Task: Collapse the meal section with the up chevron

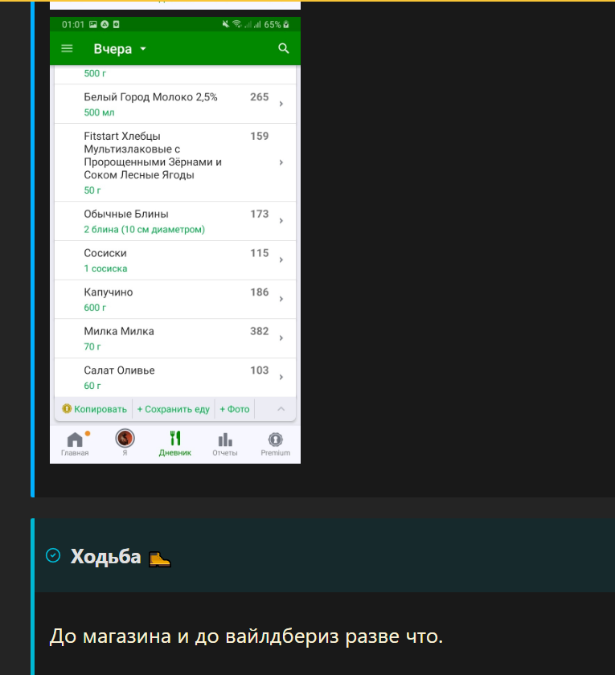Action: click(281, 409)
